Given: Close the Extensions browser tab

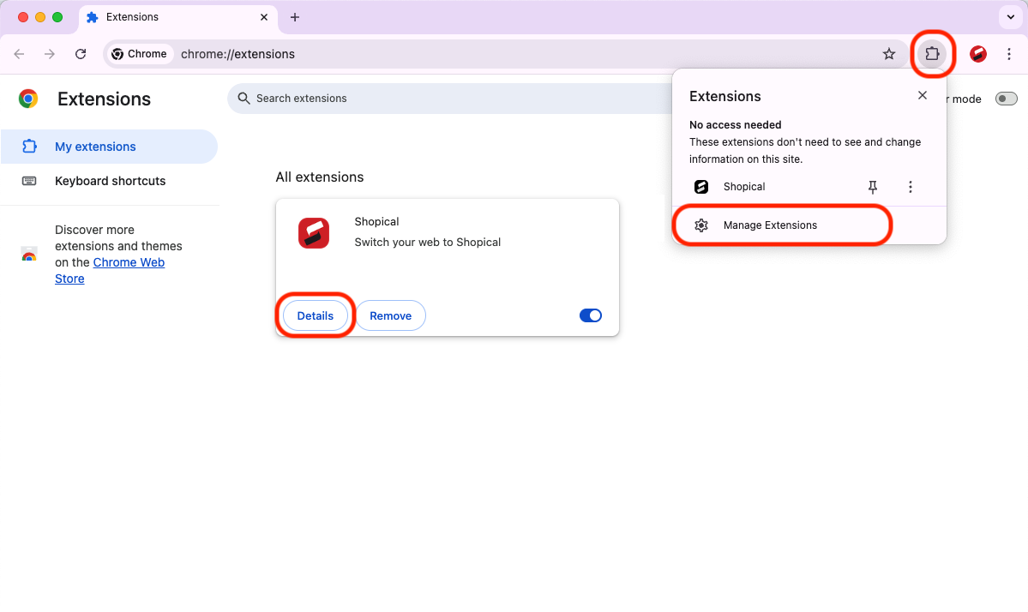Looking at the screenshot, I should [x=263, y=17].
